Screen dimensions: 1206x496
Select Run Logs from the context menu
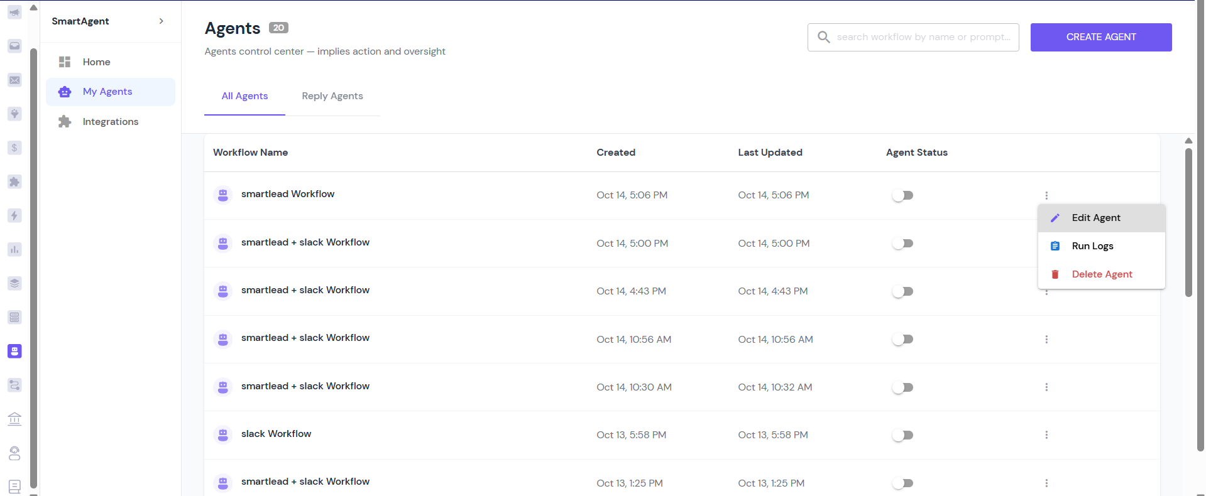point(1092,246)
